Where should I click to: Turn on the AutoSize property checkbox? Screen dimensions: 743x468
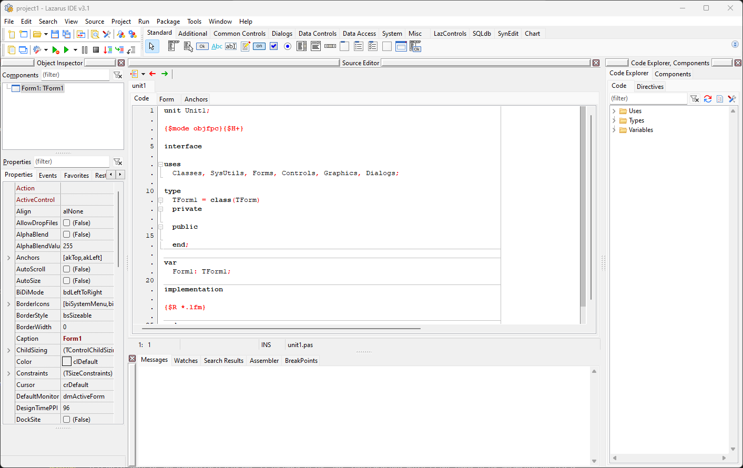67,280
